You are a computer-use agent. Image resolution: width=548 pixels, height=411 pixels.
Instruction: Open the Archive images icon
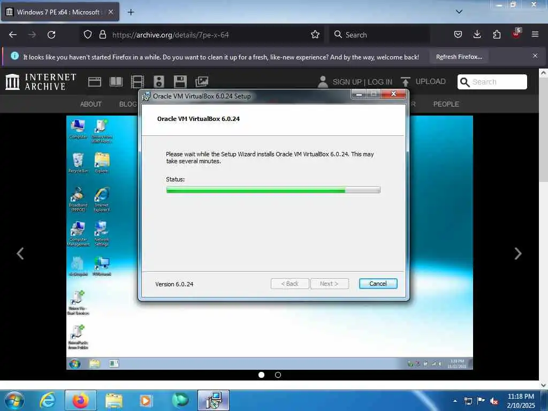click(202, 82)
